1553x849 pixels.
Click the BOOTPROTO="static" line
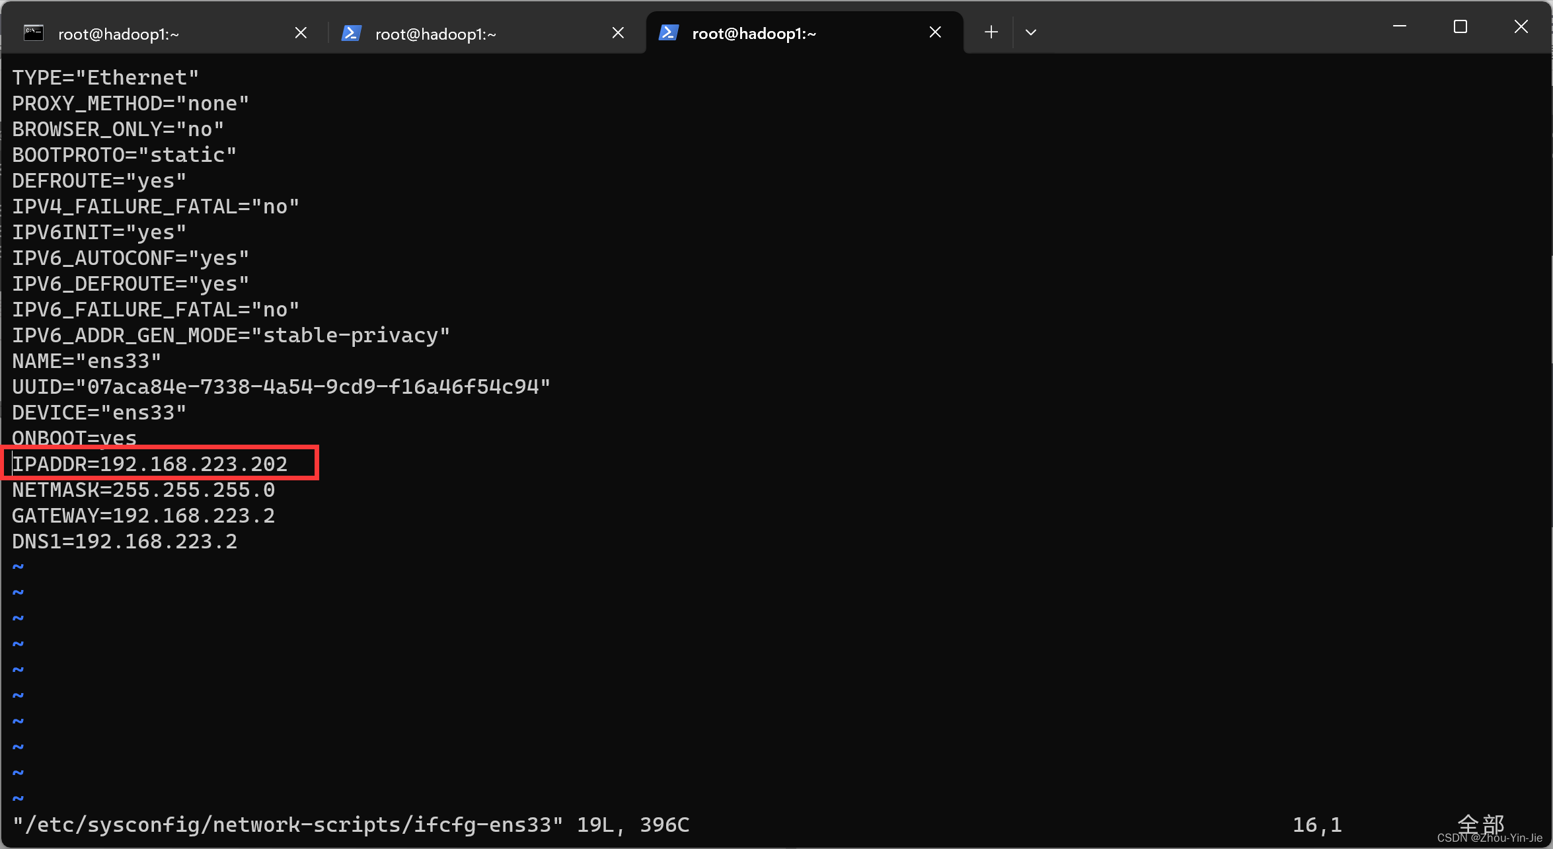(x=124, y=155)
